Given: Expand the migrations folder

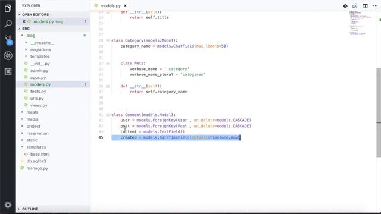Looking at the screenshot, I should point(26,49).
